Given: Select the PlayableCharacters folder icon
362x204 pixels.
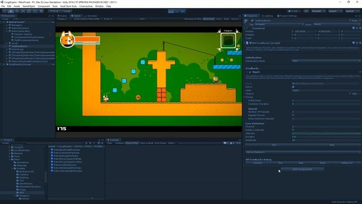Looking at the screenshot, I should tap(18, 186).
